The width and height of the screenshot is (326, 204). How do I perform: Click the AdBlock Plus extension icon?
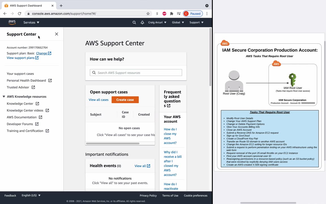coord(164,14)
